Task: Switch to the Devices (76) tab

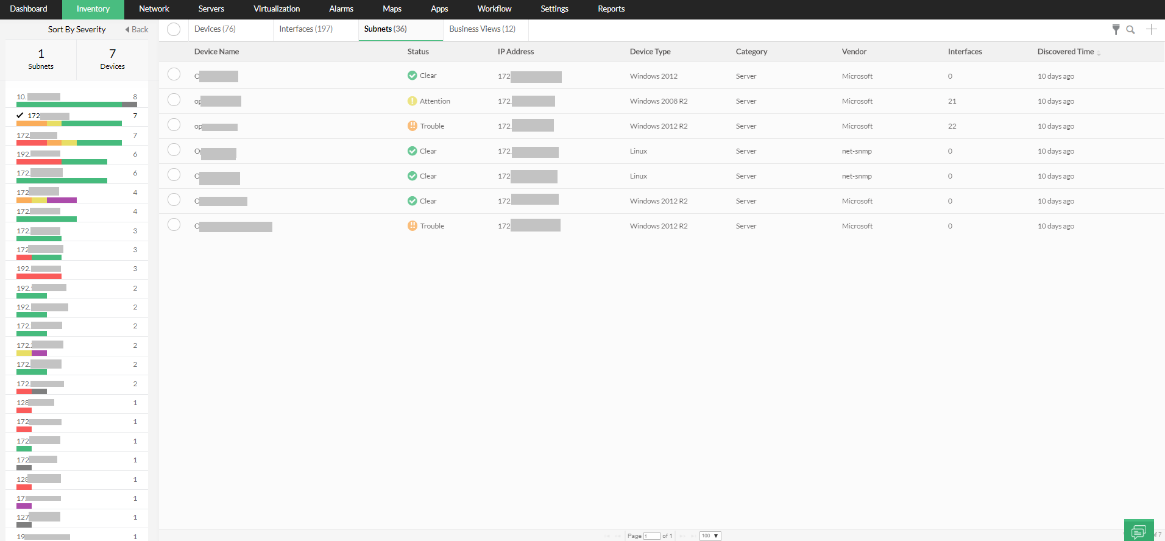Action: [x=230, y=29]
